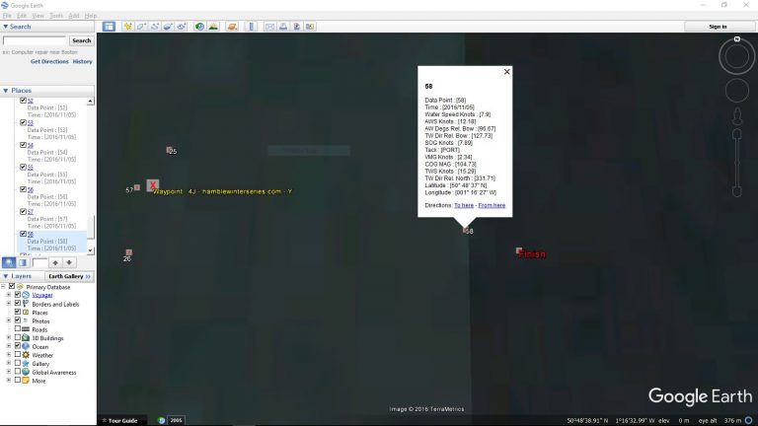Uncheck the Ocean layer checkbox
The height and width of the screenshot is (426, 758).
click(x=18, y=347)
